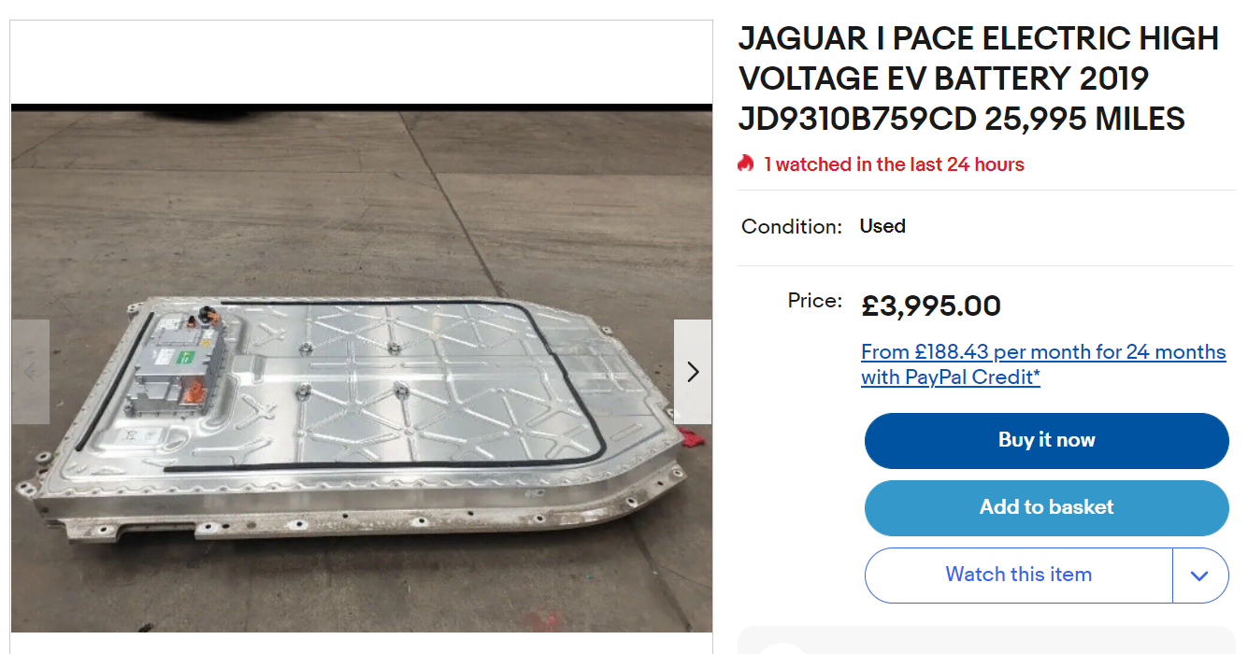1248x654 pixels.
Task: Click the '1 watched in the last 24 hours' text
Action: (894, 164)
